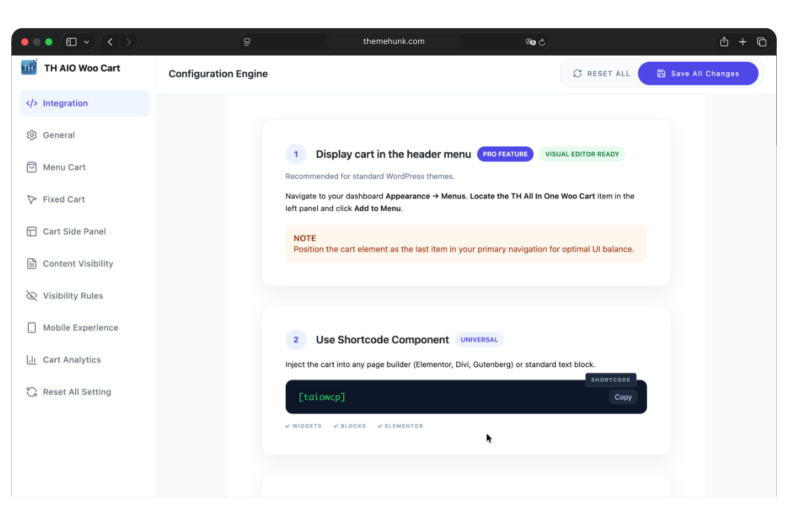Screen dimensions: 788x525
Task: Open a new tab with the plus icon
Action: tap(743, 42)
